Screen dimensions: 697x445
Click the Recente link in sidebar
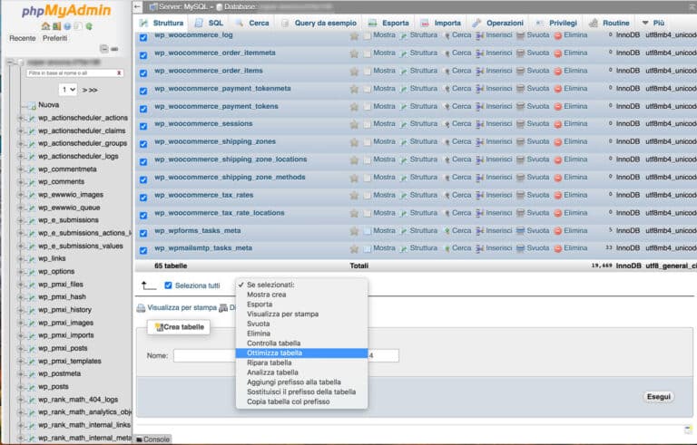pos(22,38)
